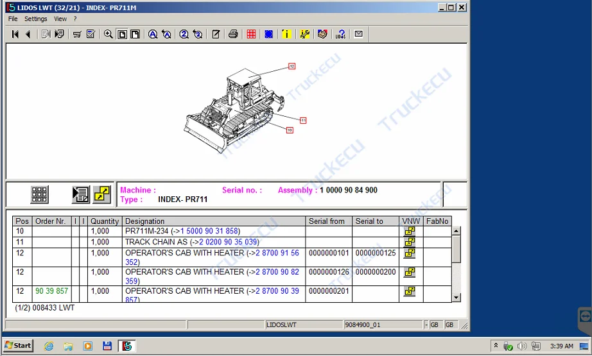The width and height of the screenshot is (592, 356).
Task: Click the search 2 icon
Action: pyautogui.click(x=184, y=35)
